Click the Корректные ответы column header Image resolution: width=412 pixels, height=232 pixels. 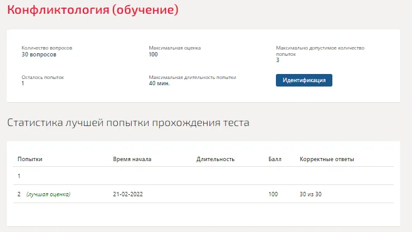click(x=327, y=159)
